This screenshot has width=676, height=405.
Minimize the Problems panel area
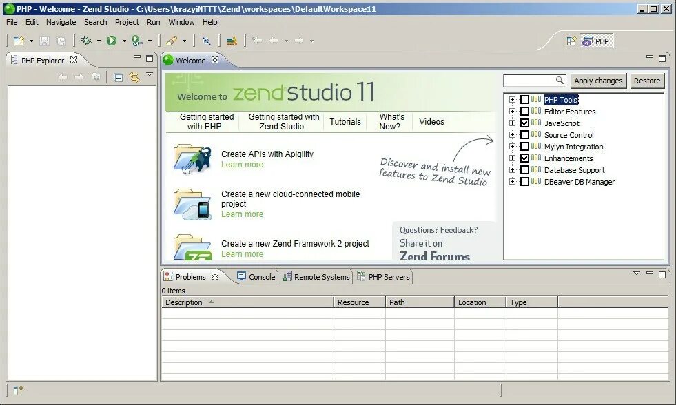point(650,273)
